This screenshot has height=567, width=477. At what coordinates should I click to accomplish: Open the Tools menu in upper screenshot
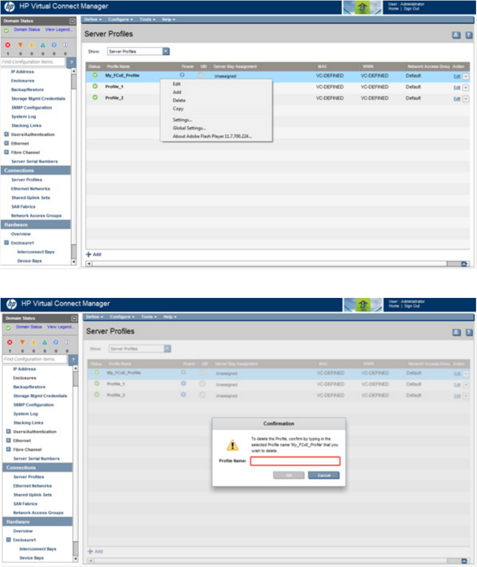click(x=147, y=20)
